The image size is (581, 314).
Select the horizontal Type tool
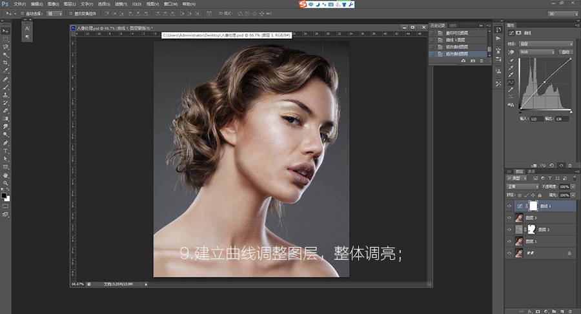click(x=6, y=150)
